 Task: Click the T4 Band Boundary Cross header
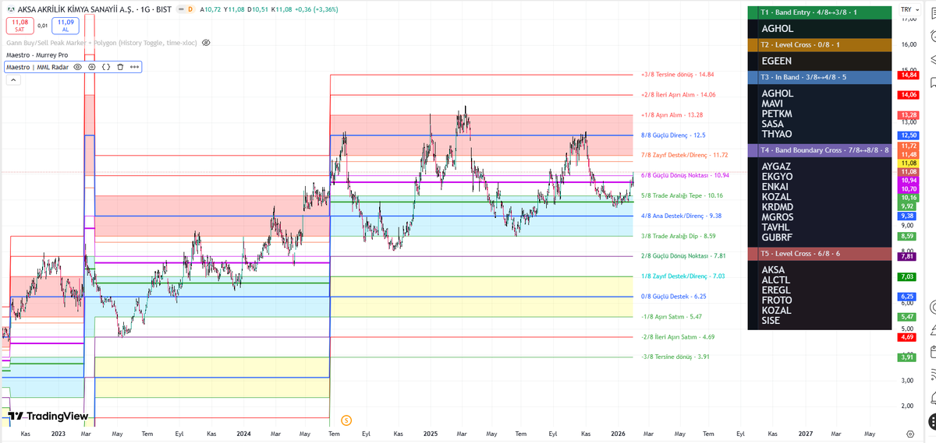[820, 149]
